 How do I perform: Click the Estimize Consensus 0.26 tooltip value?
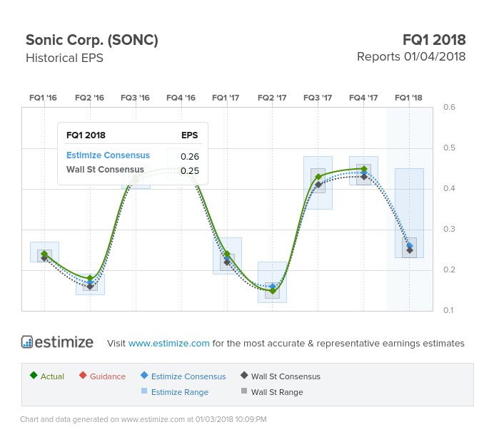click(x=190, y=156)
